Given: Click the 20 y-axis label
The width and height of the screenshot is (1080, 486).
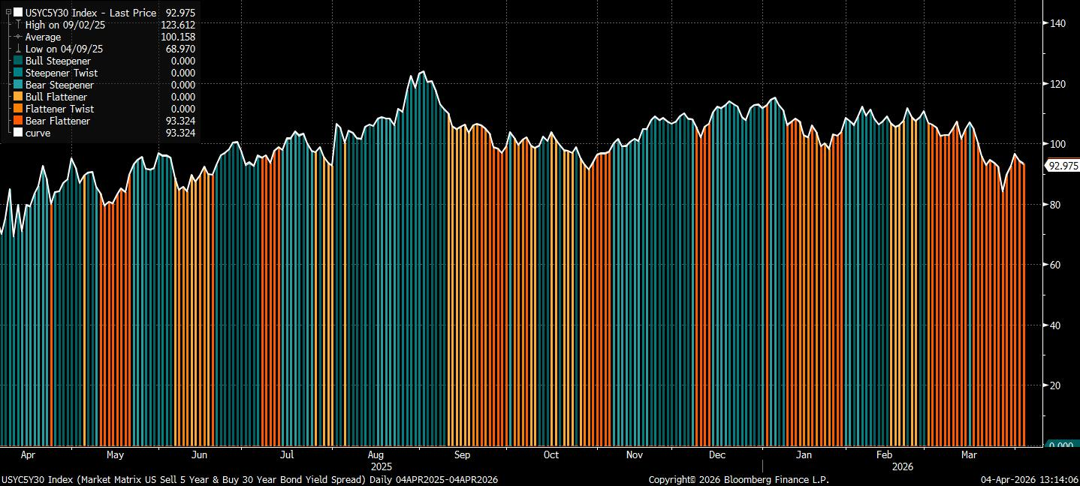Looking at the screenshot, I should pyautogui.click(x=1056, y=385).
